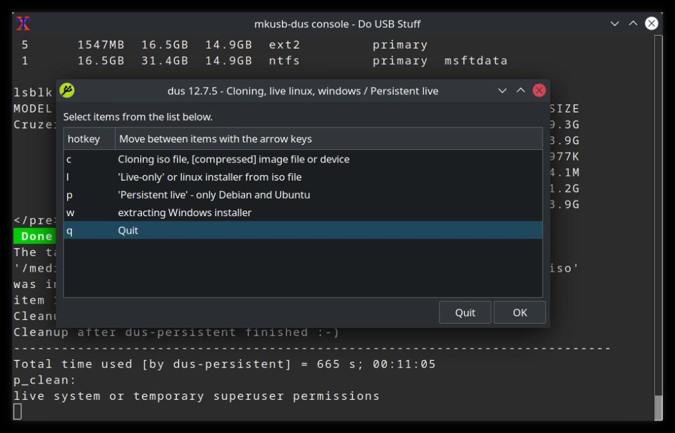Select the highlighted Quit list row

[303, 231]
